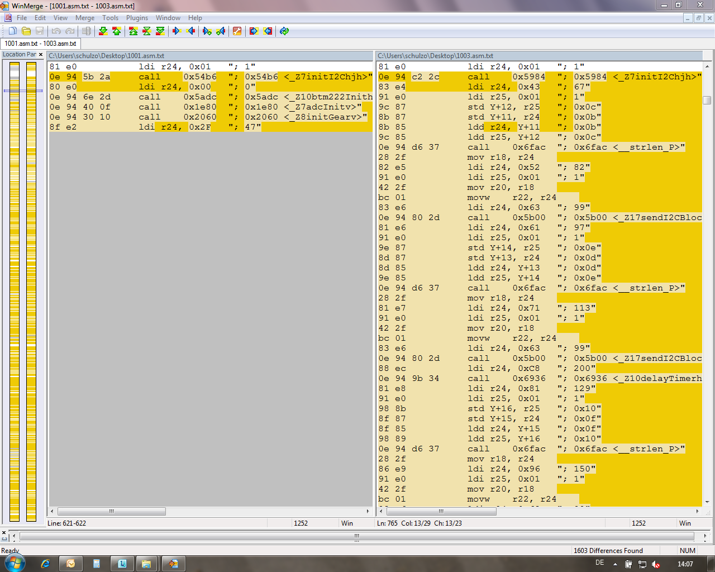Screen dimensions: 715x572
Task: Copy all differences to the right
Action: click(x=254, y=31)
